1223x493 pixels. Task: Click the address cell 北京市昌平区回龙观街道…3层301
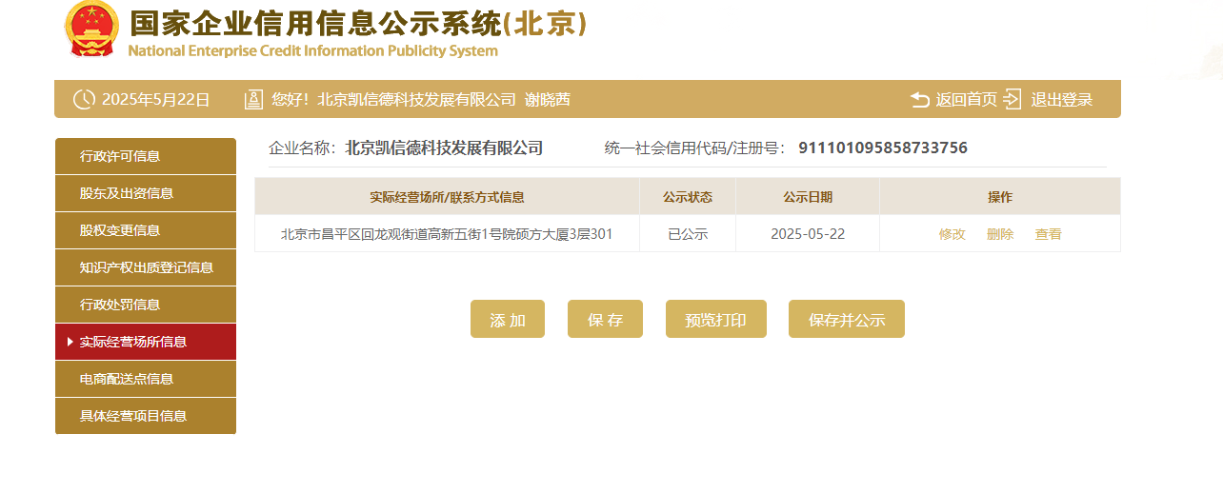(x=447, y=234)
